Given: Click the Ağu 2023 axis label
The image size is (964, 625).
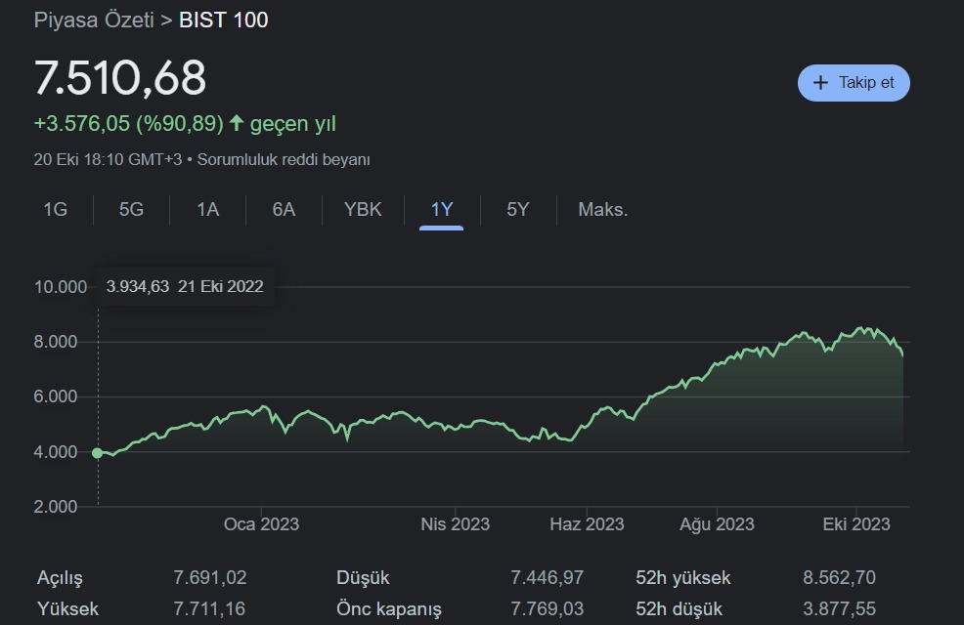Looking at the screenshot, I should coord(717,524).
